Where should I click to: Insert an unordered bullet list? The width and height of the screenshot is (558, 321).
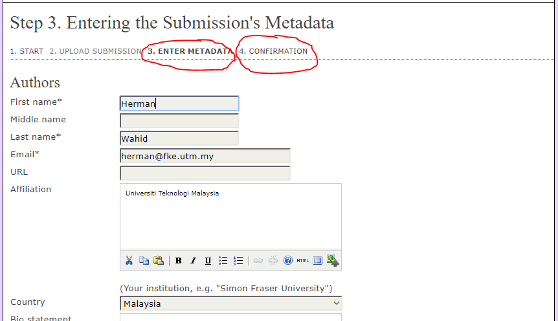tap(223, 261)
